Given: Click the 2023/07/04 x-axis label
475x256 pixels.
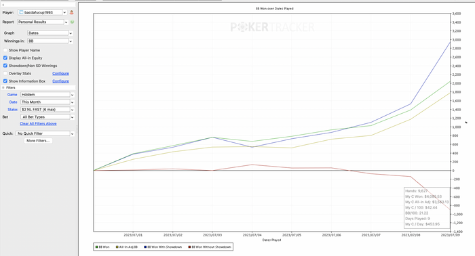Looking at the screenshot, I should coord(252,235).
